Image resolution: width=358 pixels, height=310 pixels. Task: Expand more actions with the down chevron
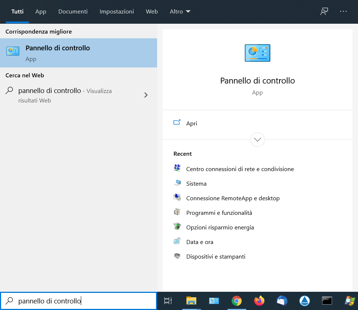tap(257, 139)
